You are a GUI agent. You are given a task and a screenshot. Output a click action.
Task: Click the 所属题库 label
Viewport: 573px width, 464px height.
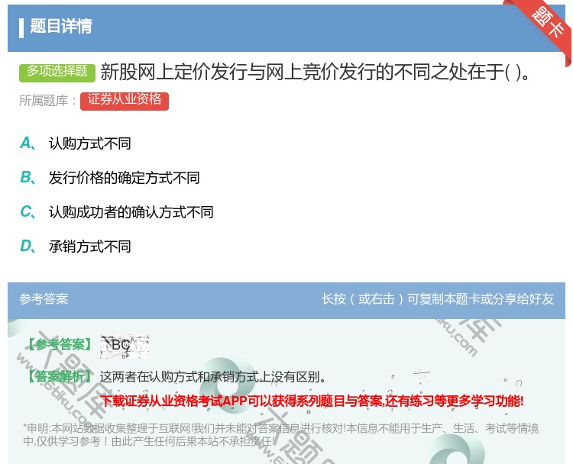48,101
